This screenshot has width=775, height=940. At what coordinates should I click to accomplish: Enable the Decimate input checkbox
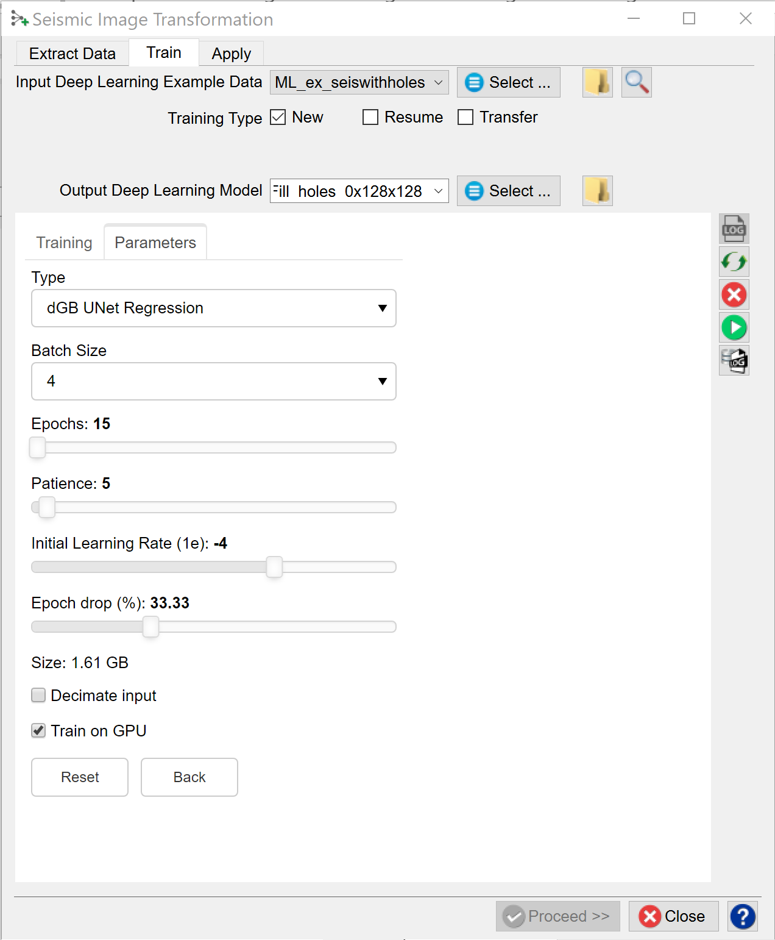click(38, 696)
